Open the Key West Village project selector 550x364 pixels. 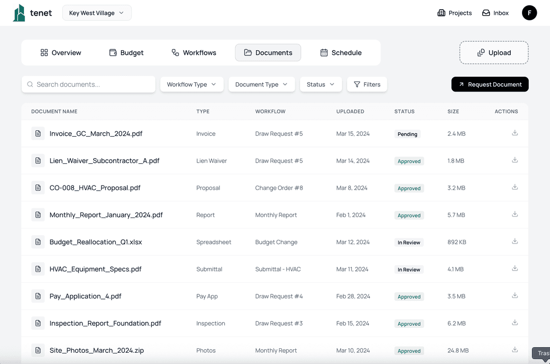coord(97,13)
